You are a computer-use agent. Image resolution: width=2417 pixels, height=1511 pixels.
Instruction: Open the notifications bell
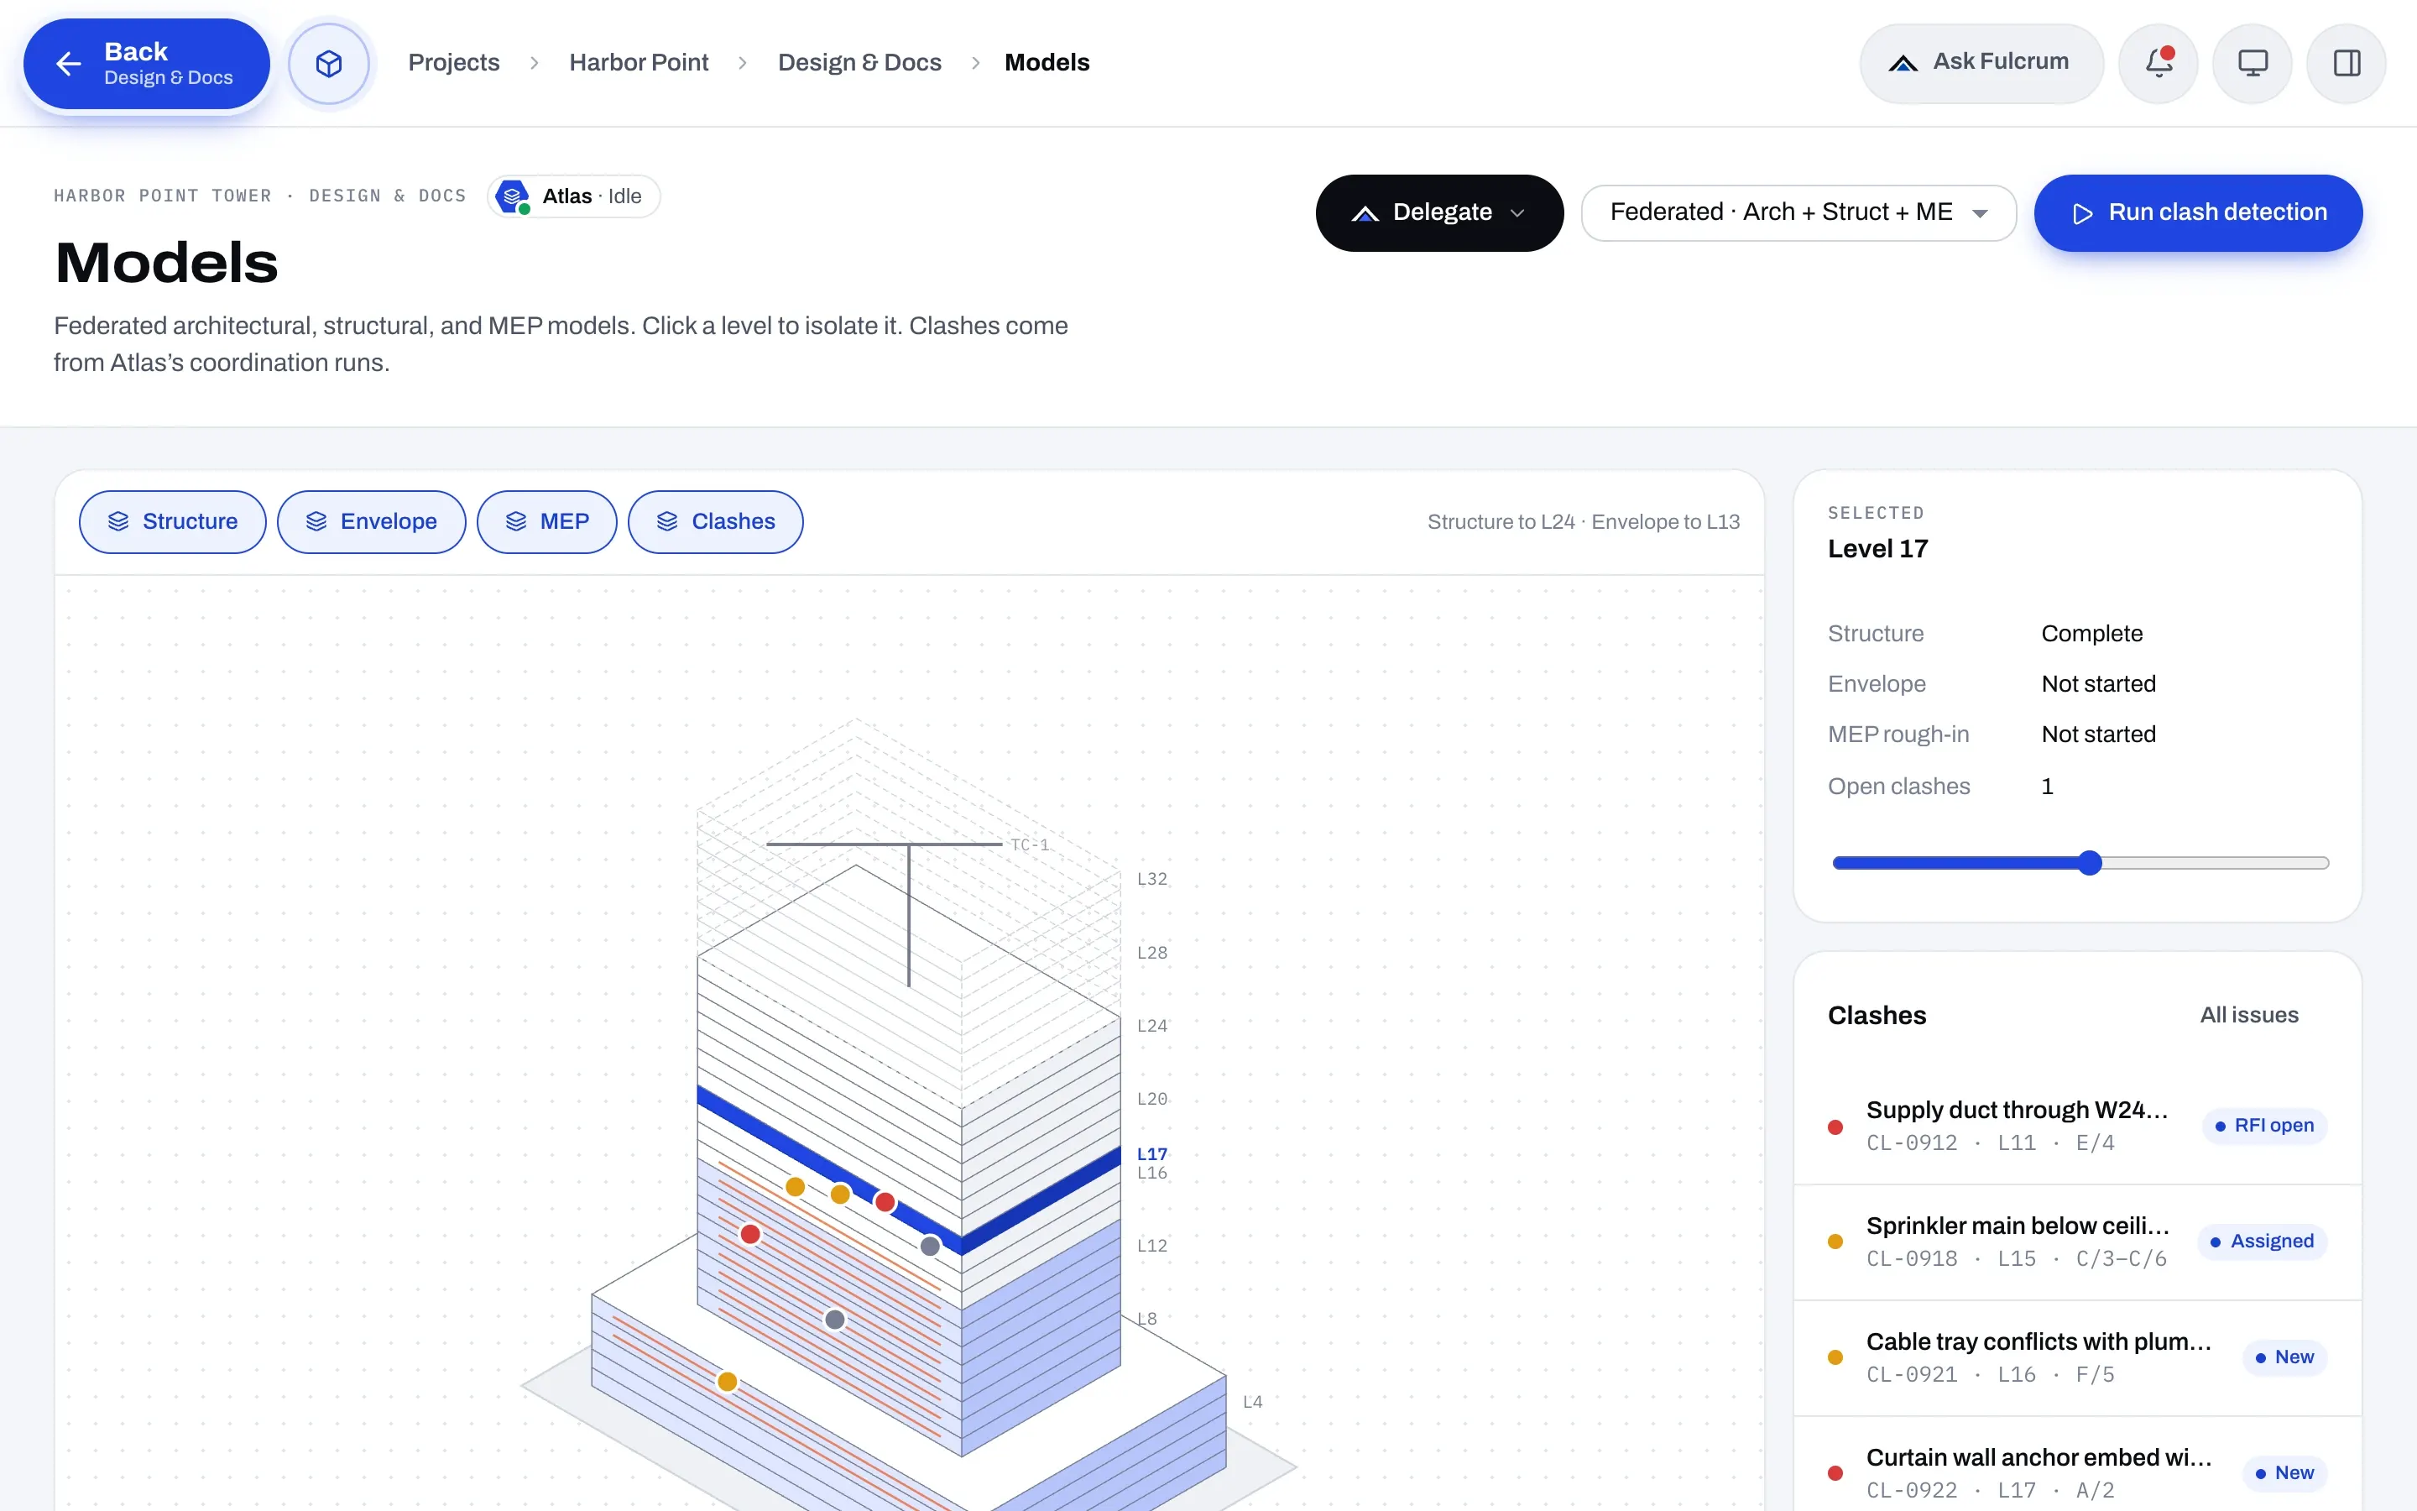tap(2159, 63)
